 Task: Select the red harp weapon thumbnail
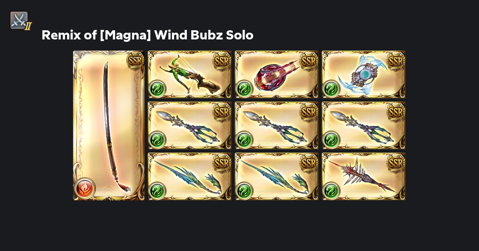277,75
